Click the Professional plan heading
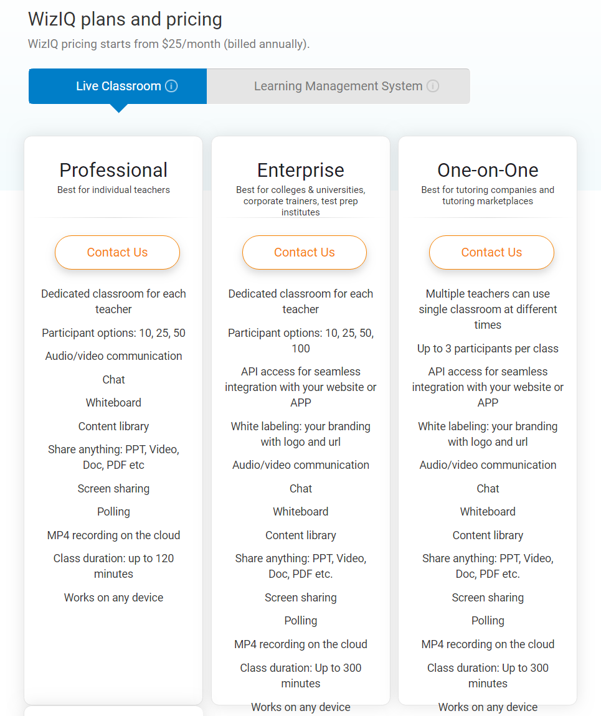 click(x=113, y=170)
